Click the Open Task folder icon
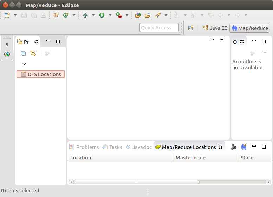 pos(148,15)
